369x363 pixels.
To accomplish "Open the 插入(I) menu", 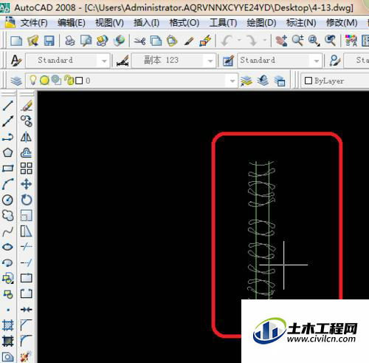I will click(x=146, y=23).
